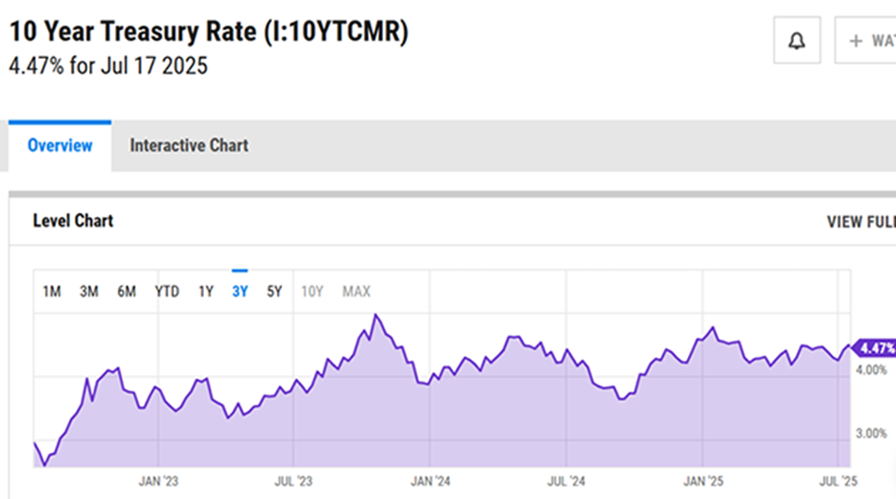Pick the MAX range option
The image size is (896, 499).
point(357,291)
